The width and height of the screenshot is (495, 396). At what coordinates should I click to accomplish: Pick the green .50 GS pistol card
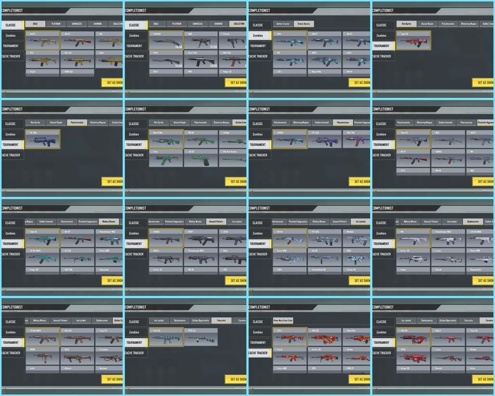click(201, 158)
